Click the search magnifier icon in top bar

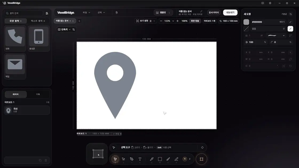[x=116, y=13]
